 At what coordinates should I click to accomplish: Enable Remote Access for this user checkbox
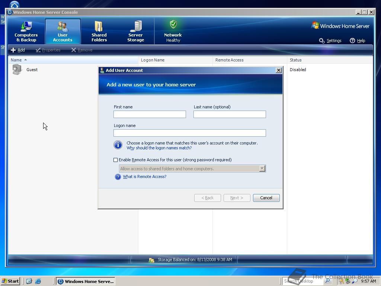(x=116, y=160)
